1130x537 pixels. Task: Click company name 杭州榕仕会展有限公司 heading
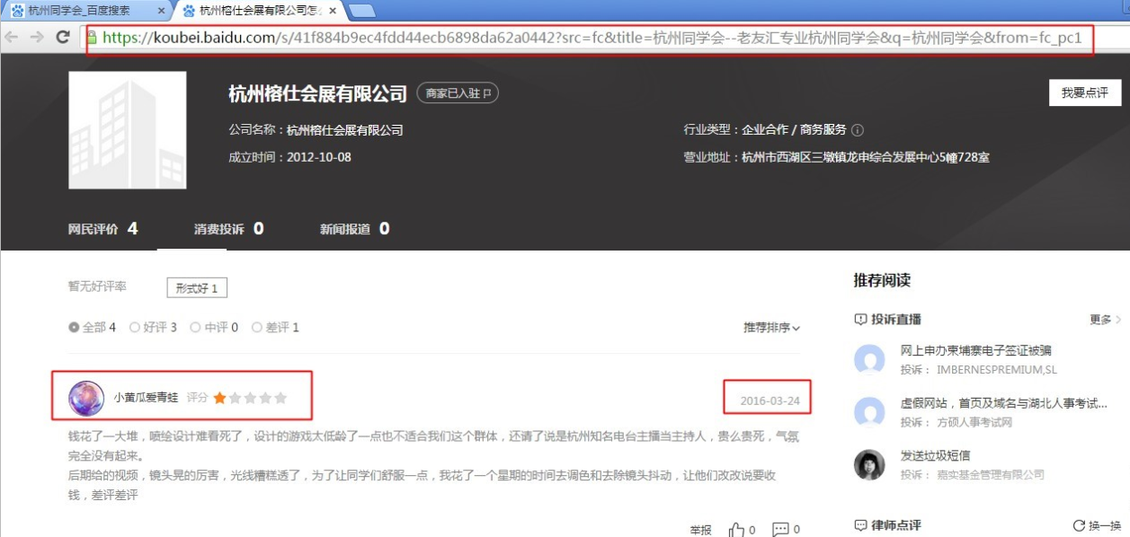coord(318,93)
